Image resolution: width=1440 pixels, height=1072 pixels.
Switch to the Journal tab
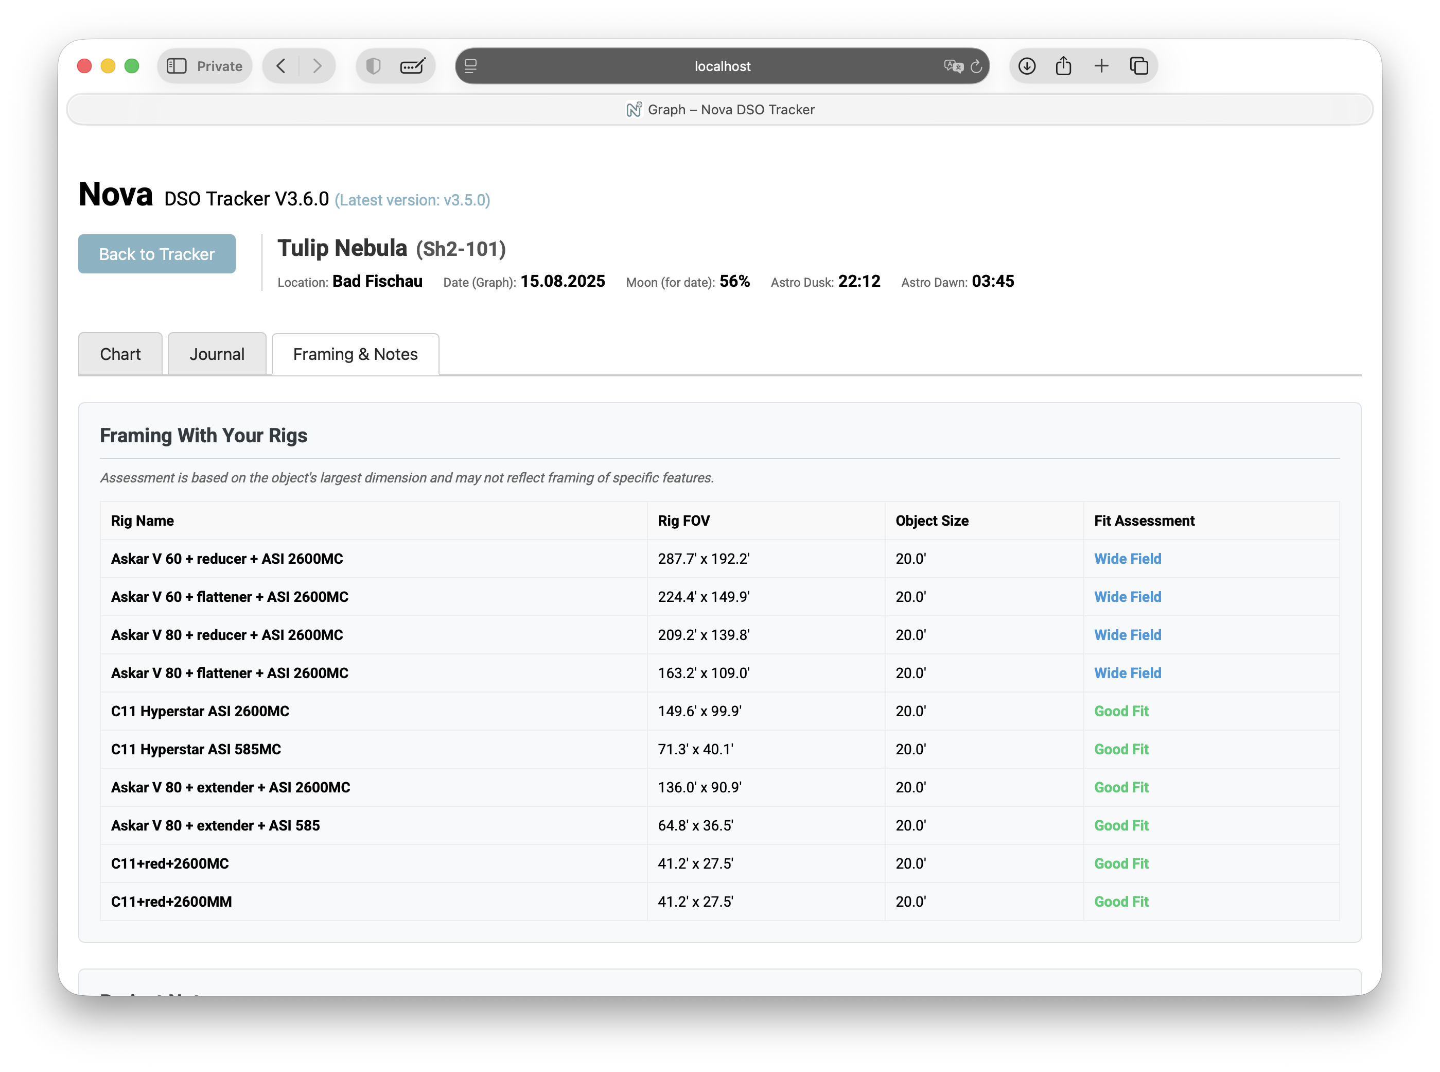click(217, 354)
